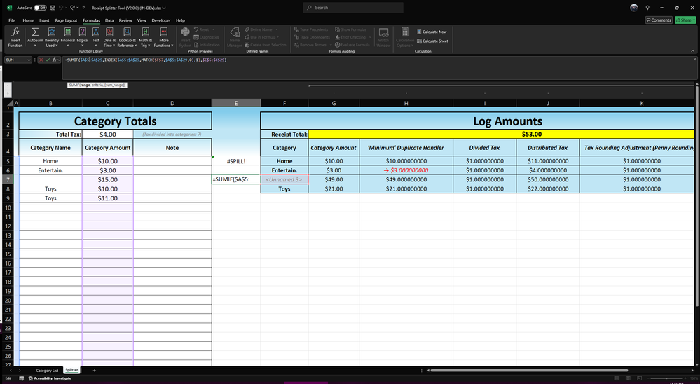Switch to the Insert ribbon tab

click(44, 20)
